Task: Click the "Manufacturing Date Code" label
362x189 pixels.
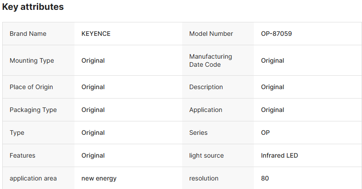Action: [210, 60]
